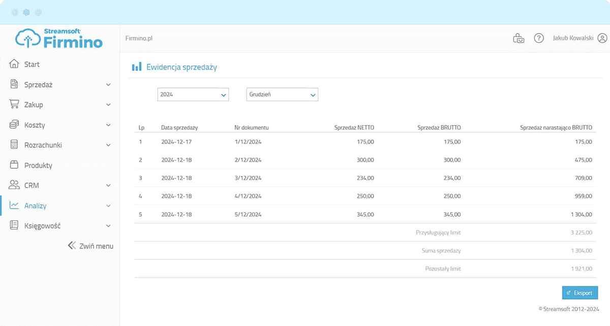Click the Ewidencja sprzedaży page title

[181, 67]
